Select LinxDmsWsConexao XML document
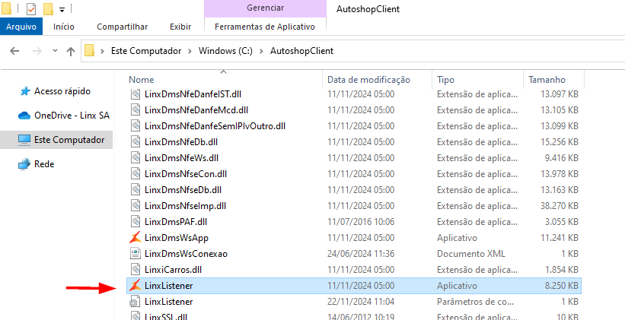 click(187, 254)
